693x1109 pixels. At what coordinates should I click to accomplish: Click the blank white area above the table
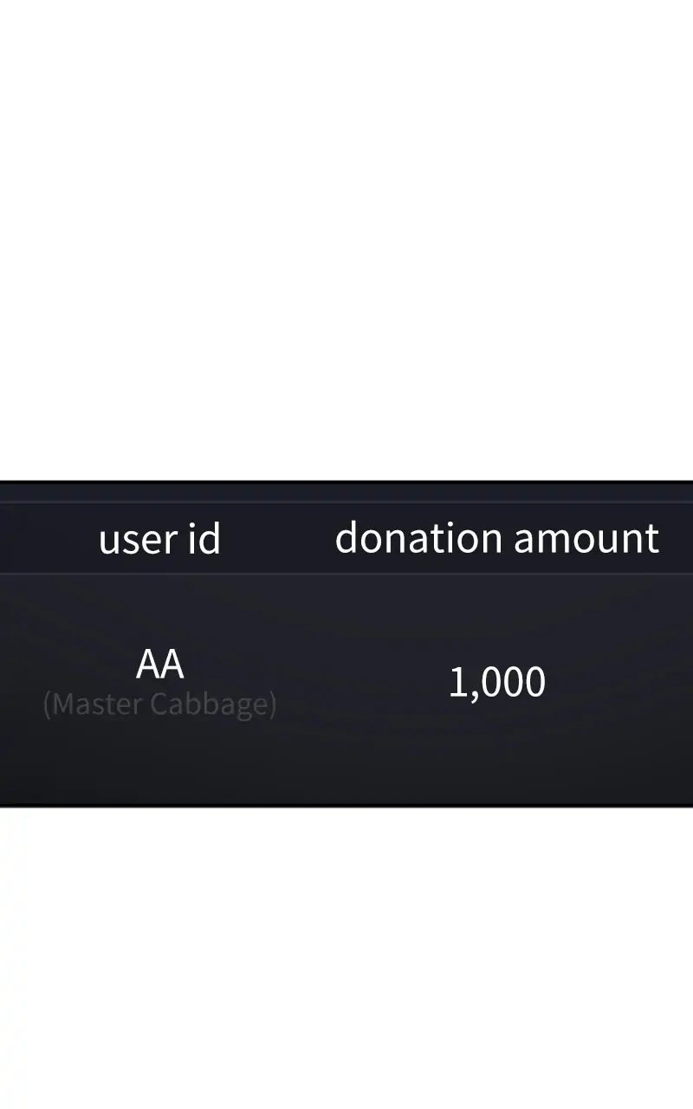pos(346,243)
